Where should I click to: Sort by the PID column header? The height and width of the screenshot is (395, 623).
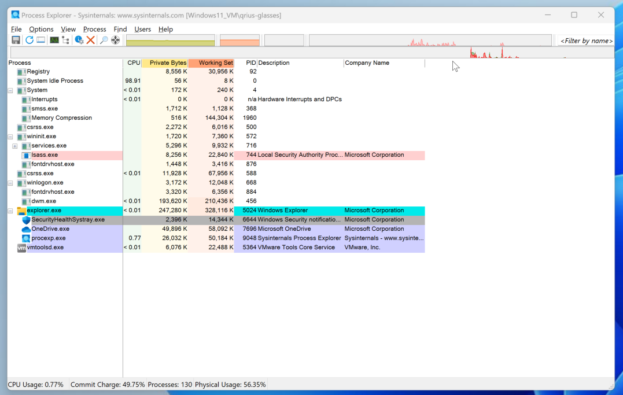click(246, 63)
